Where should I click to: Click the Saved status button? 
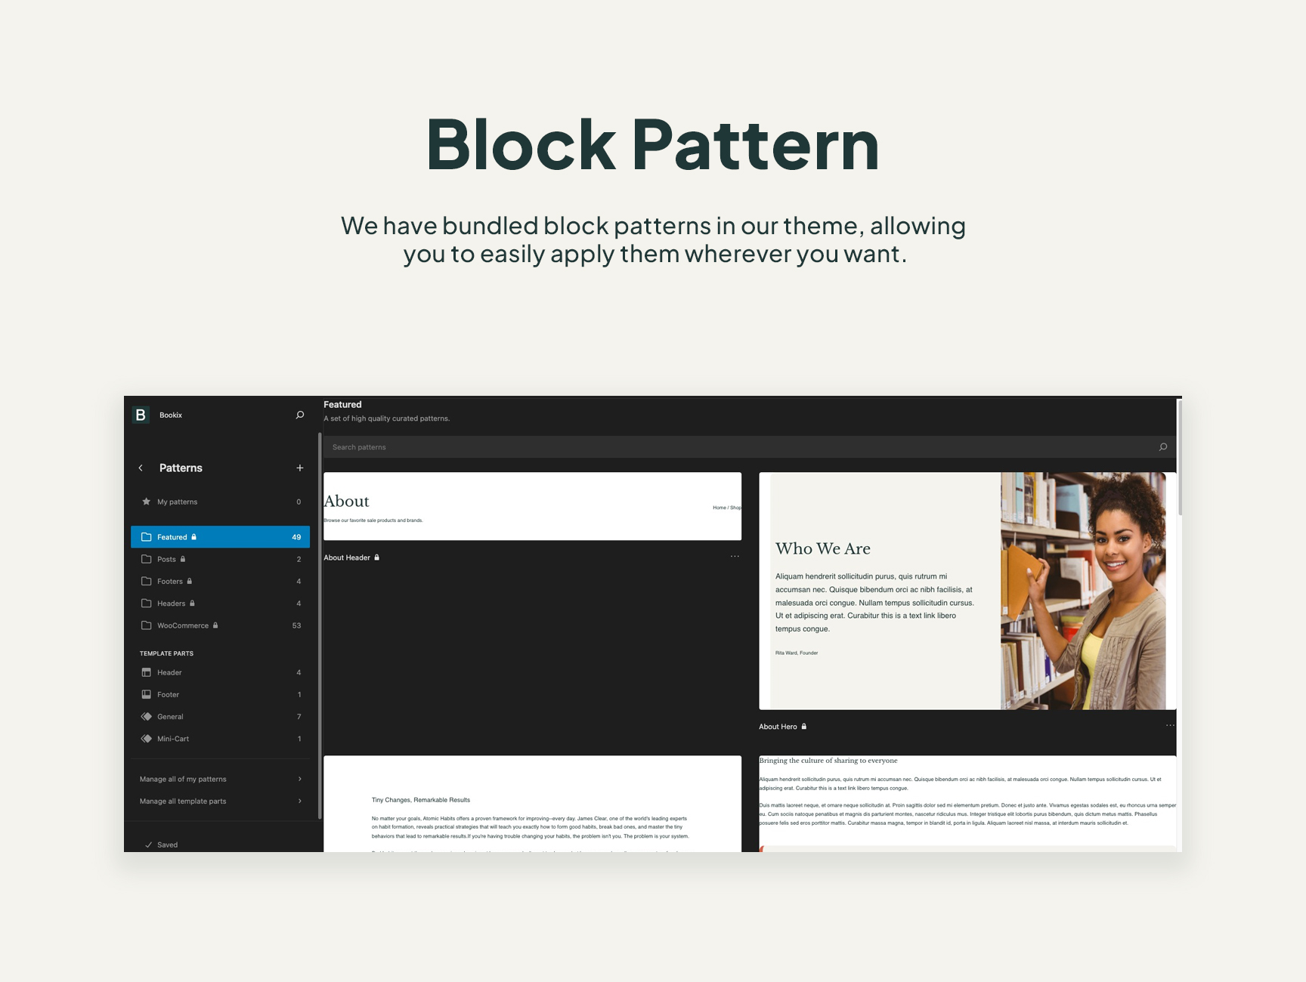[162, 845]
